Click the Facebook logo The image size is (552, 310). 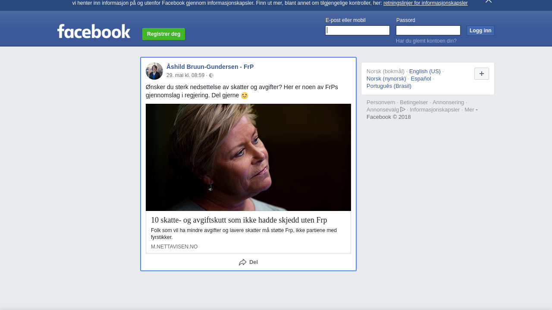click(94, 31)
